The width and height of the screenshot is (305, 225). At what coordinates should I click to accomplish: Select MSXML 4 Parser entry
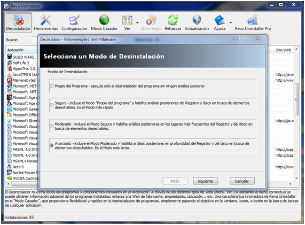[22, 161]
